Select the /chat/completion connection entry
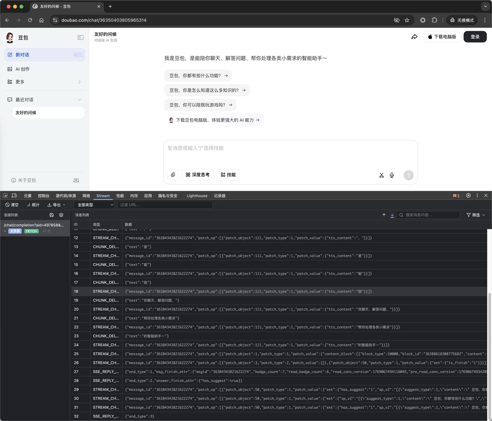492x421 pixels. tap(35, 228)
